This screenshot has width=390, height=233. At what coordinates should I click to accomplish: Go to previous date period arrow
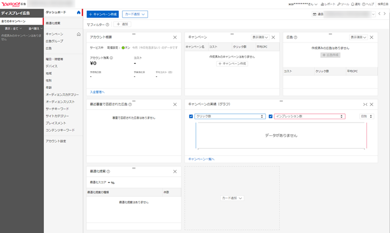tap(379, 14)
